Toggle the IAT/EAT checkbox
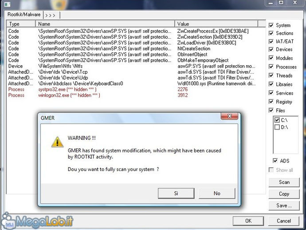The image size is (306, 230). pos(271,41)
